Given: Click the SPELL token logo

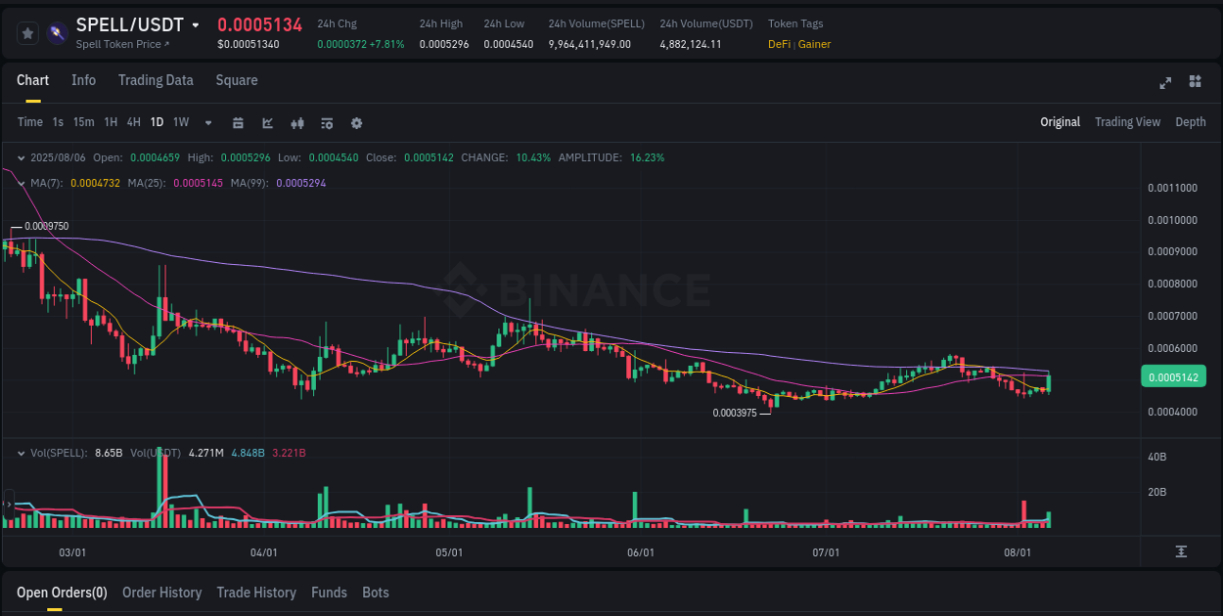Looking at the screenshot, I should pos(56,31).
